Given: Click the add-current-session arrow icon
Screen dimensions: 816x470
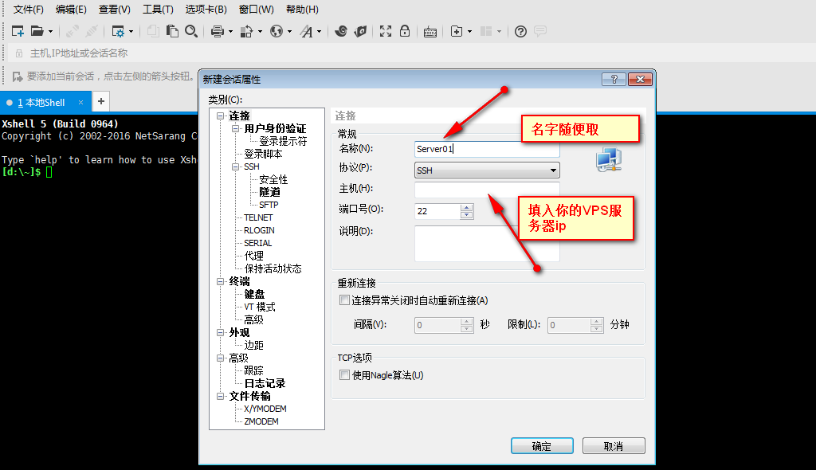Looking at the screenshot, I should [18, 76].
